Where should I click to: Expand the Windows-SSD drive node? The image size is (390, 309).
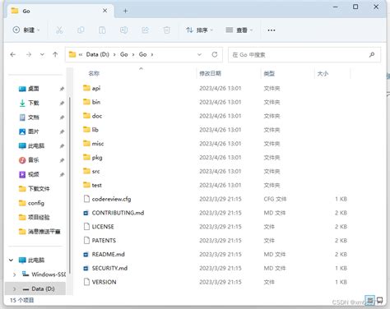(x=15, y=274)
